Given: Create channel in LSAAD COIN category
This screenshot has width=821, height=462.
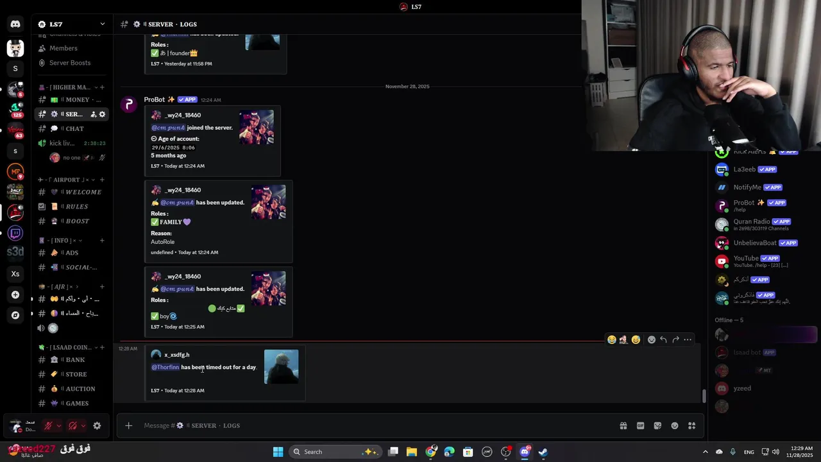Looking at the screenshot, I should [x=102, y=347].
